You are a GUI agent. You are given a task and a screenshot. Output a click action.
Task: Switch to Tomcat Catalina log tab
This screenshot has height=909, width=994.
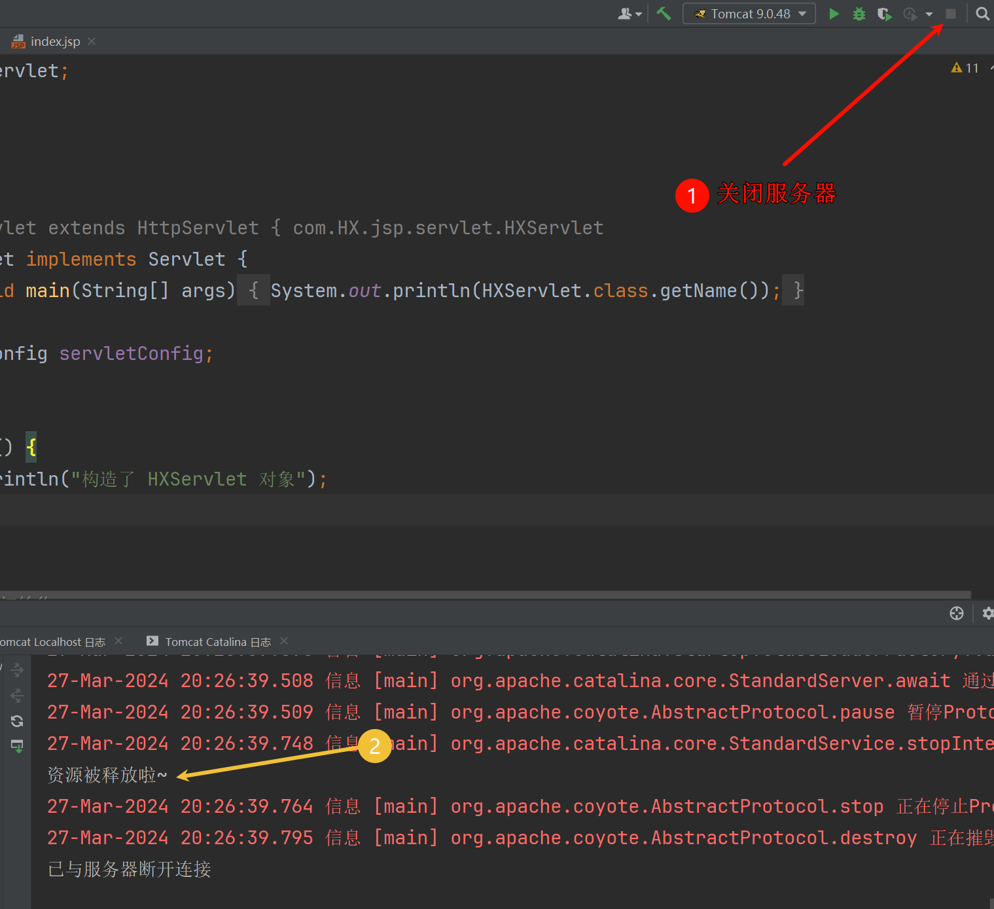(x=217, y=642)
